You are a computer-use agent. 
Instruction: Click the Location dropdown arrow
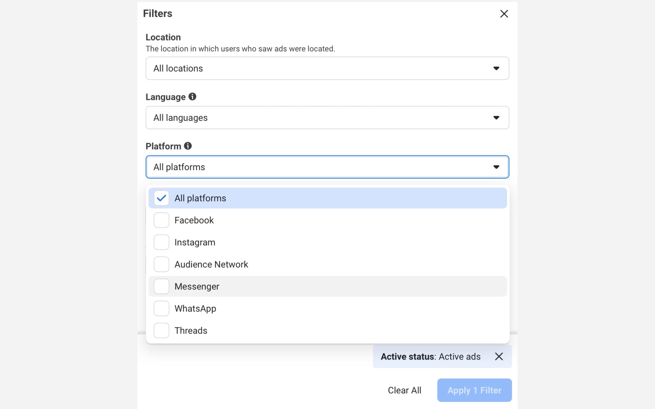click(496, 69)
